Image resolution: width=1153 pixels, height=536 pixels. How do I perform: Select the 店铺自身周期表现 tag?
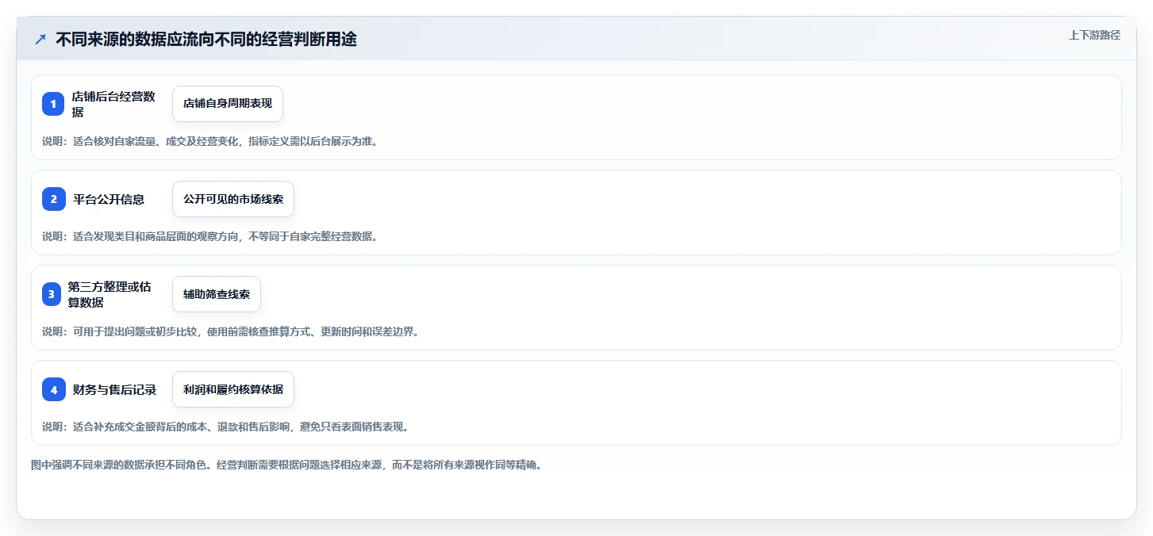(228, 104)
